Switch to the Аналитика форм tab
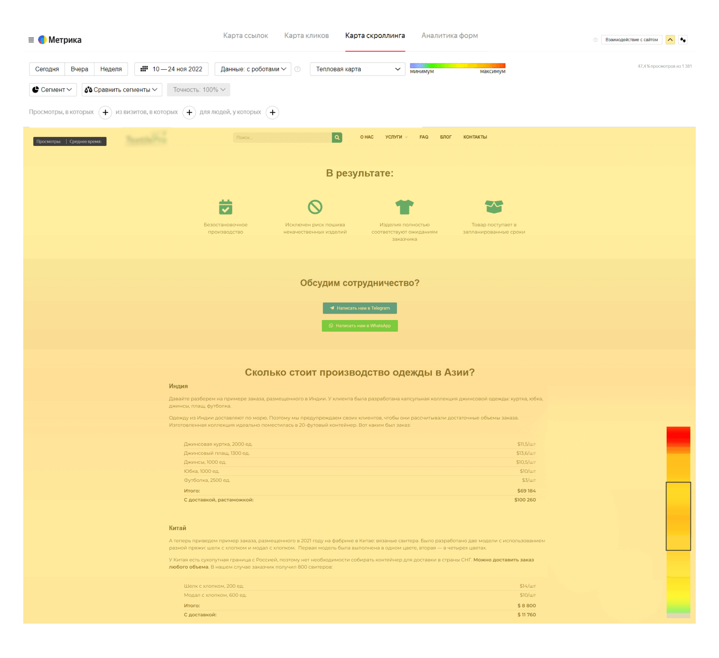Viewport: 719px width, 658px height. click(x=449, y=36)
